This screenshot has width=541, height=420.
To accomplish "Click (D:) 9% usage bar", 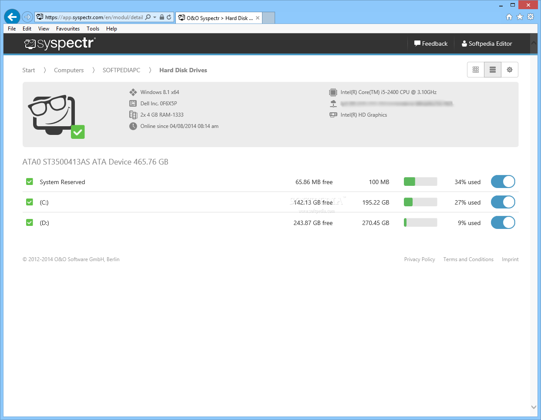I will [420, 222].
